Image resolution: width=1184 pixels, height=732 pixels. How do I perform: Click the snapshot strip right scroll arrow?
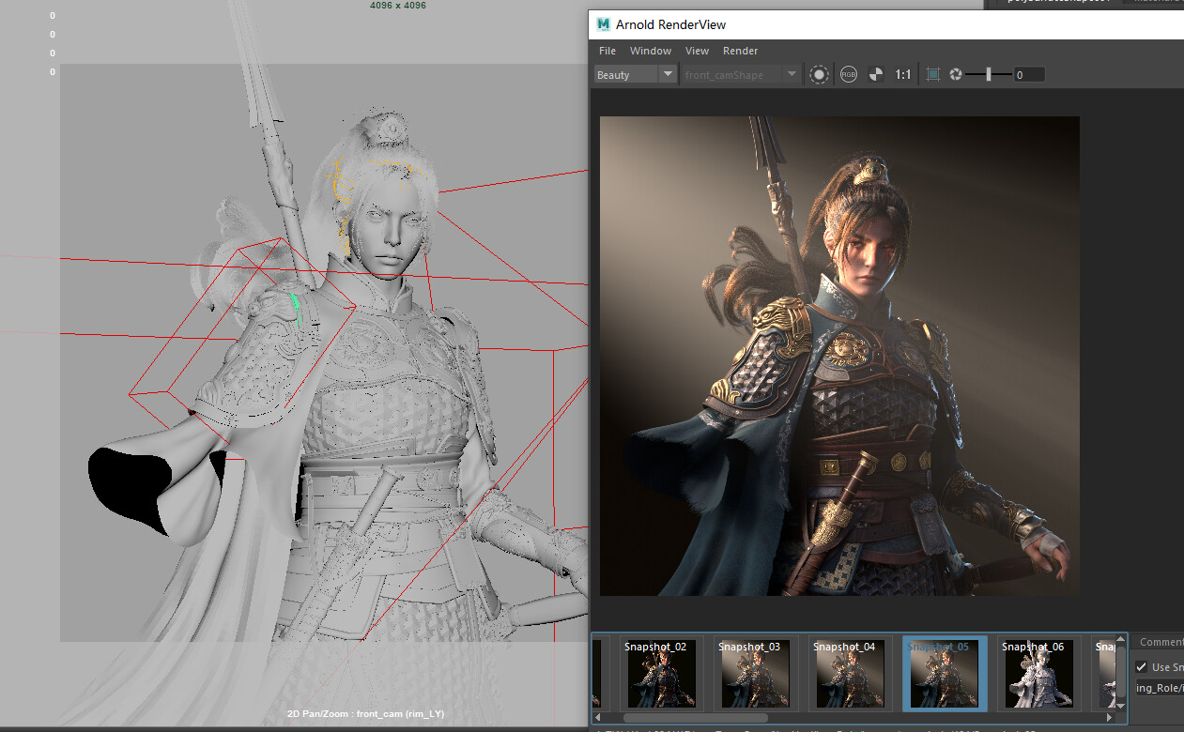(x=1108, y=718)
